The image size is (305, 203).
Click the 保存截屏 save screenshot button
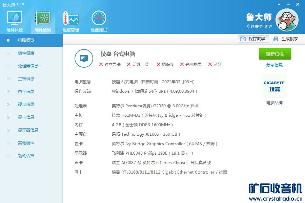pos(253,39)
